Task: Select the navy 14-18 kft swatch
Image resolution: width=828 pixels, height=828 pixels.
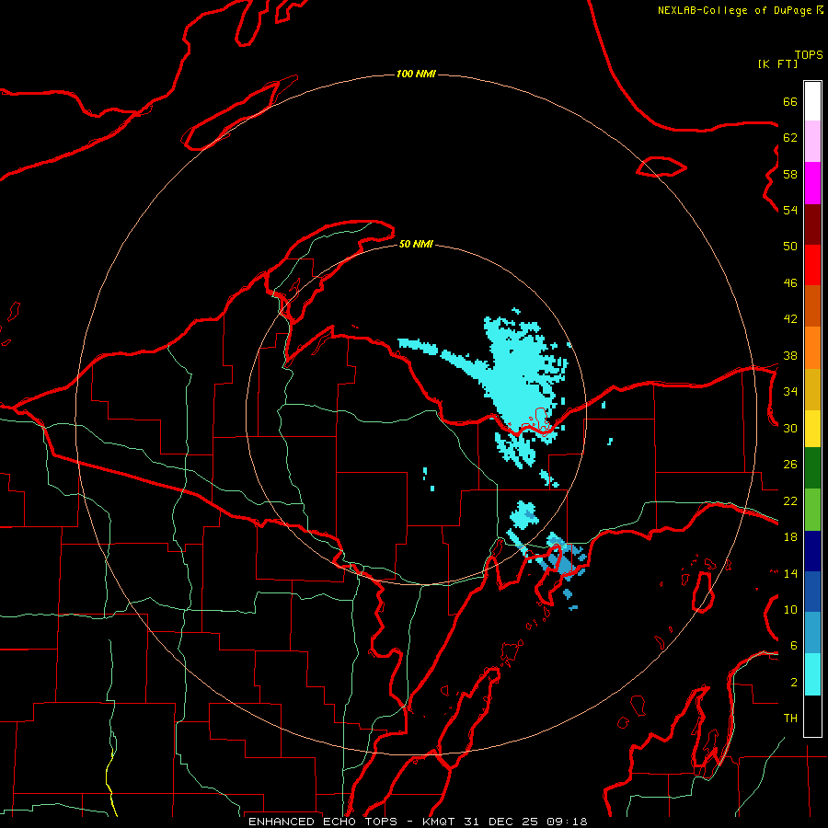Action: pos(812,551)
